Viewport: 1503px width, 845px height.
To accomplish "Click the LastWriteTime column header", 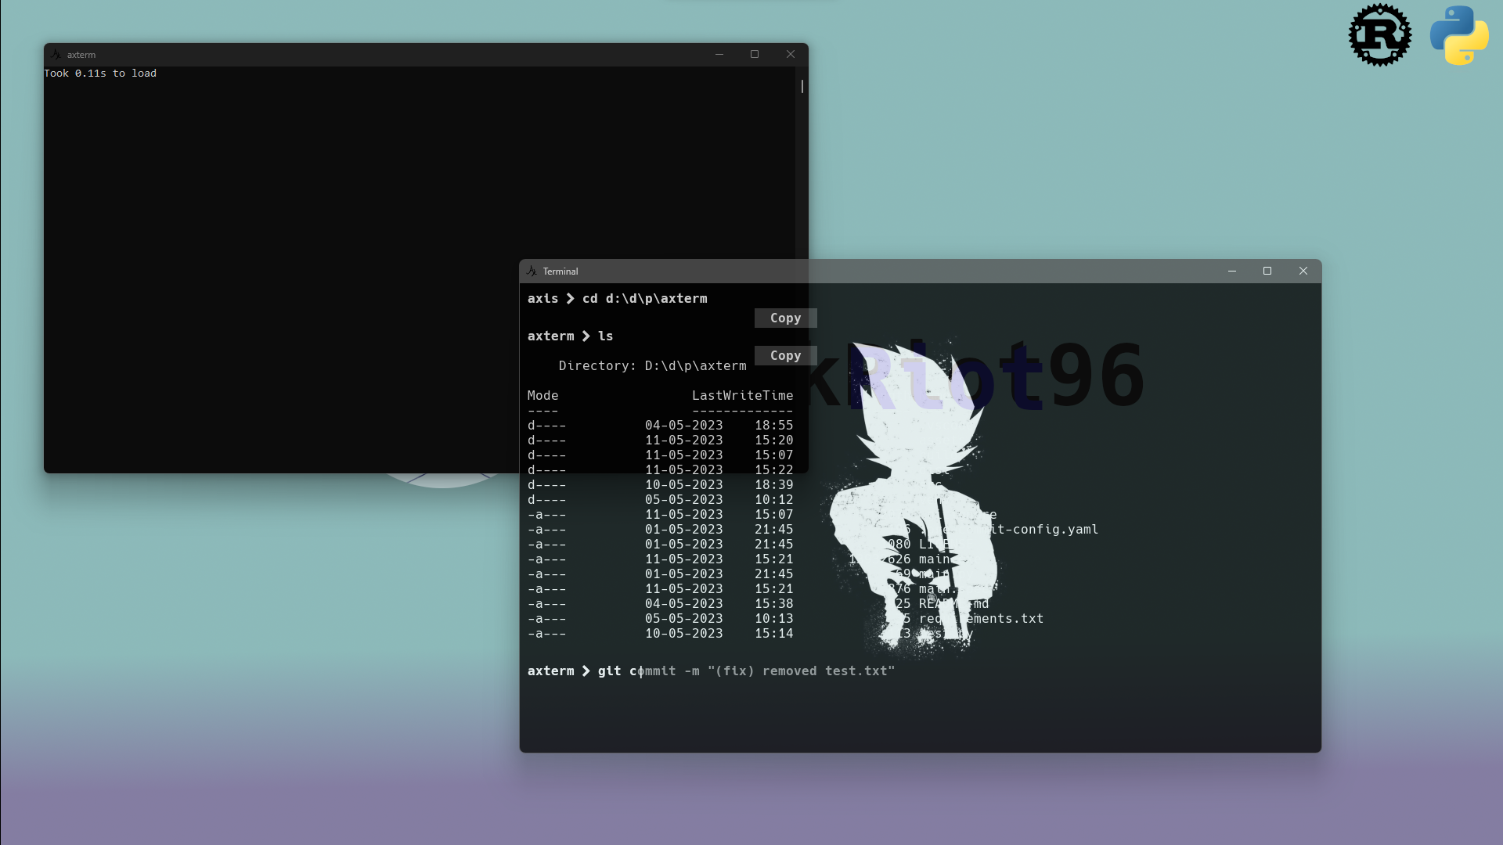I will tap(743, 396).
